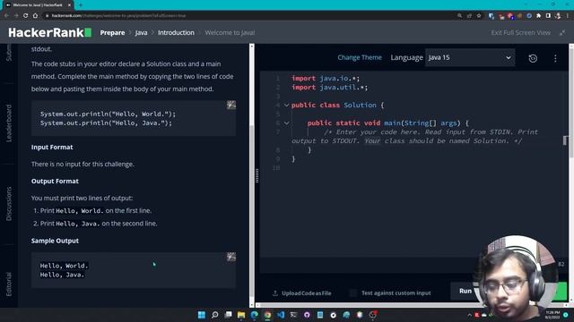Open the browser zoom magnifier icon

(459, 16)
